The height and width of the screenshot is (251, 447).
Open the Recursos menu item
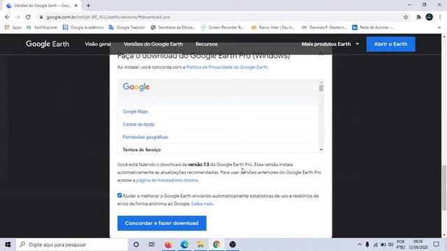207,44
